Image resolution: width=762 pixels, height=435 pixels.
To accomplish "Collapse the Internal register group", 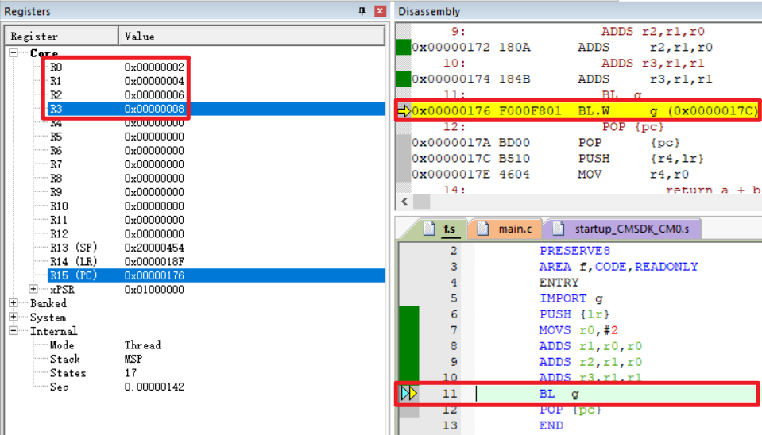I will pos(14,331).
